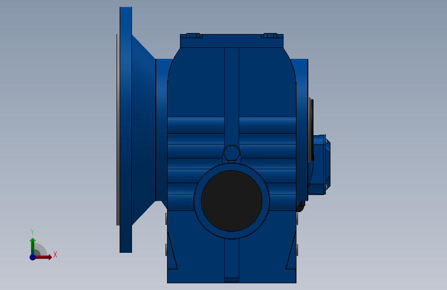This screenshot has width=447, height=290.
Task: Select the conical flange adapter section
Action: pyautogui.click(x=143, y=130)
